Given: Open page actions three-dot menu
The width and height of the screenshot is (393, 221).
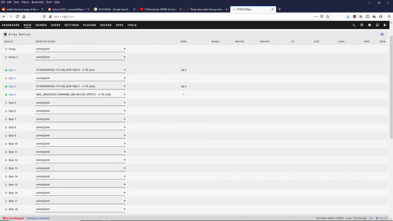Looking at the screenshot, I should pos(316,16).
